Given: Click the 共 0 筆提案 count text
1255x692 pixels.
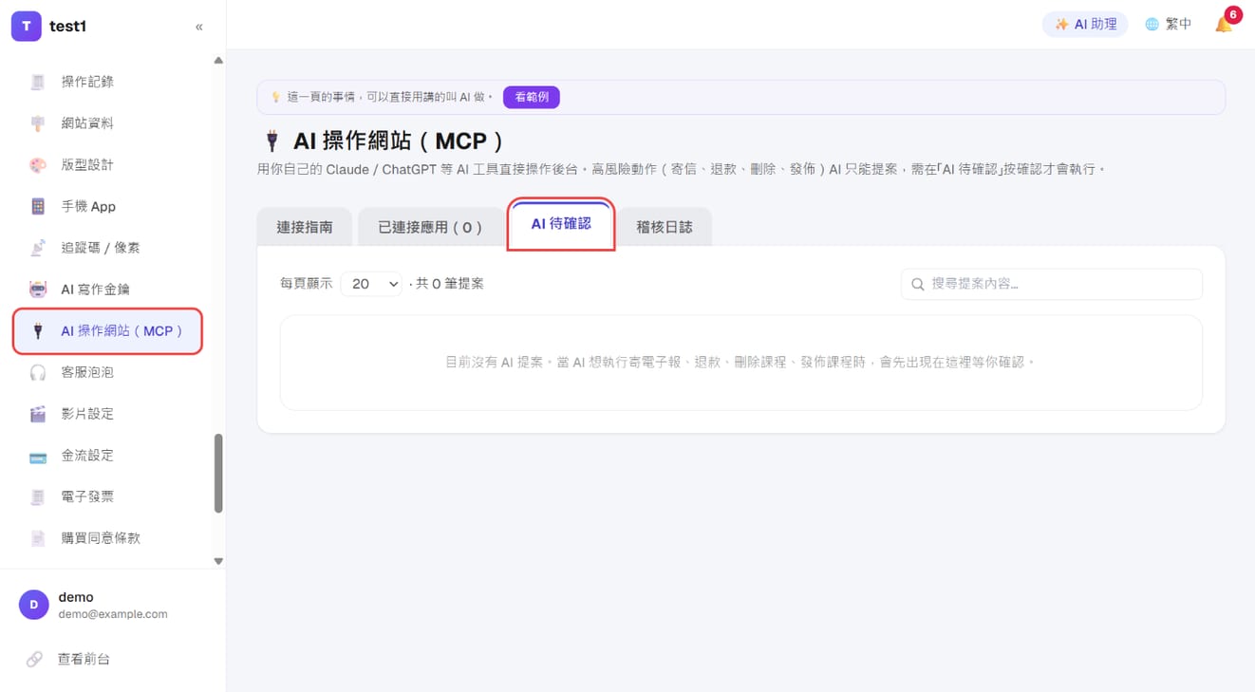Looking at the screenshot, I should coord(450,284).
